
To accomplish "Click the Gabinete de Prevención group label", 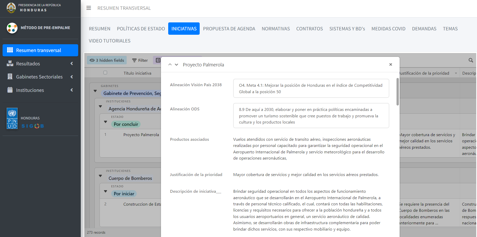I will point(132,93).
